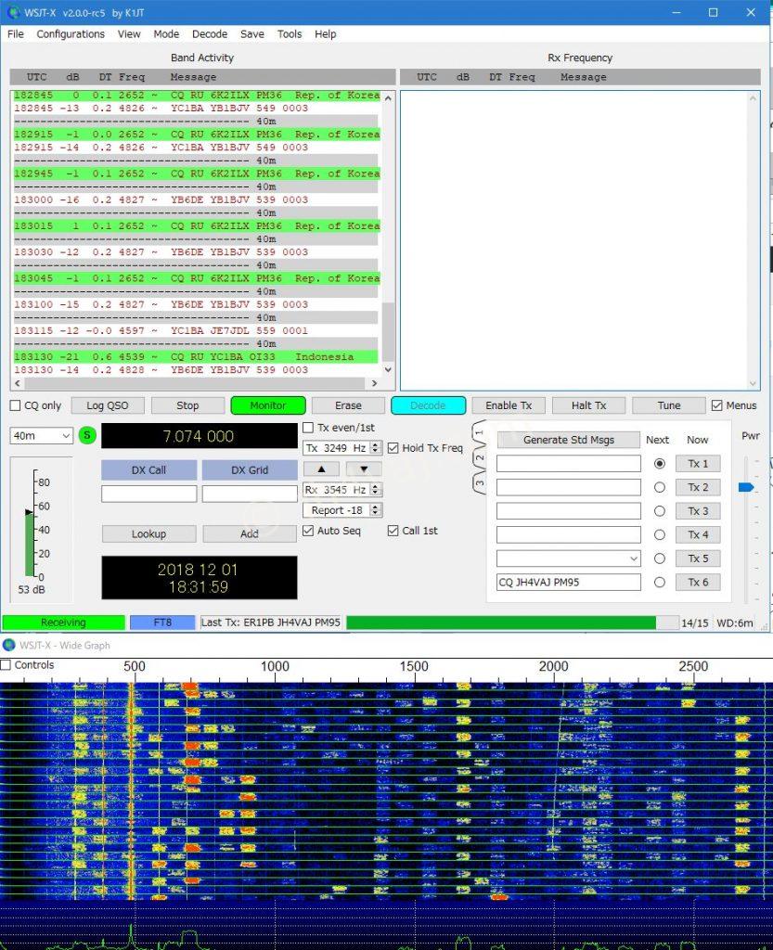Click the Log QSO button
Image resolution: width=773 pixels, height=950 pixels.
pos(108,405)
